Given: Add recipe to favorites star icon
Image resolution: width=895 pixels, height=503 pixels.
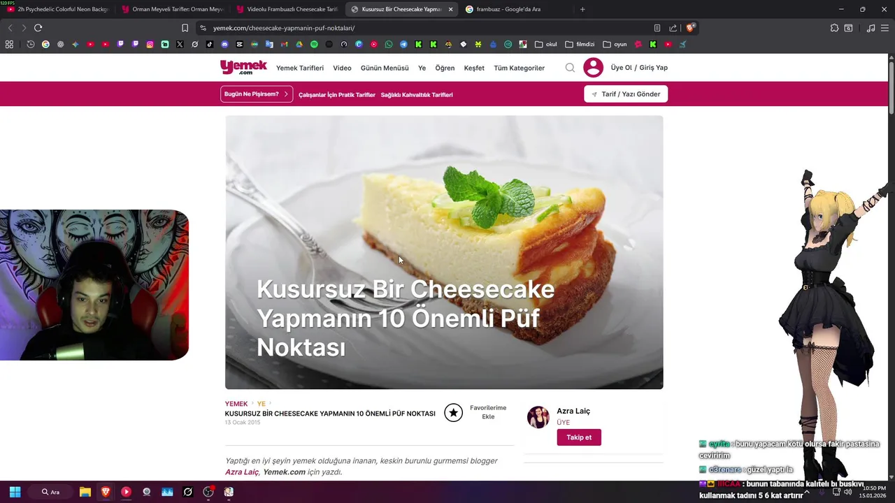Looking at the screenshot, I should pos(453,413).
